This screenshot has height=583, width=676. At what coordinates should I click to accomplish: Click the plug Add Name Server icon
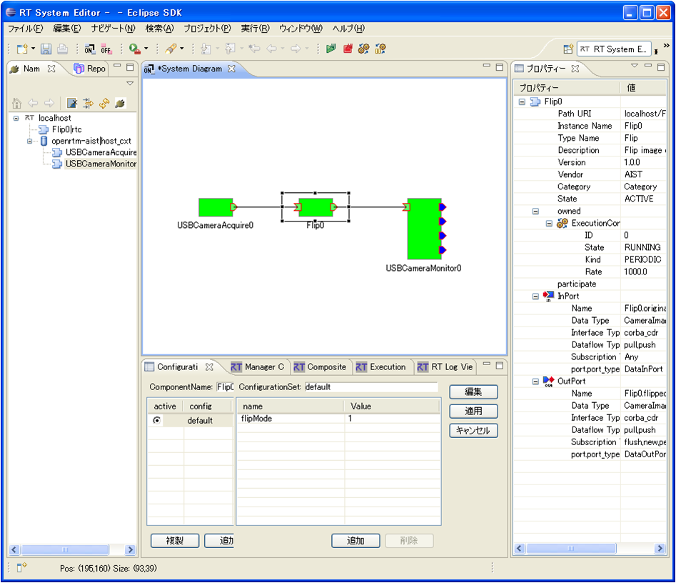click(121, 103)
